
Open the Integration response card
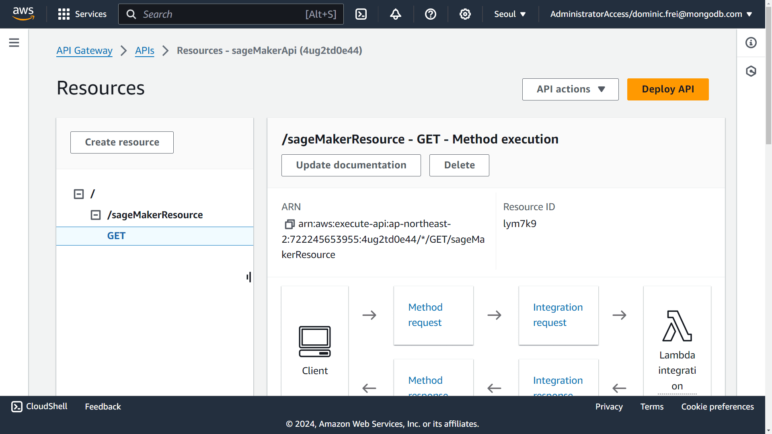coord(558,378)
